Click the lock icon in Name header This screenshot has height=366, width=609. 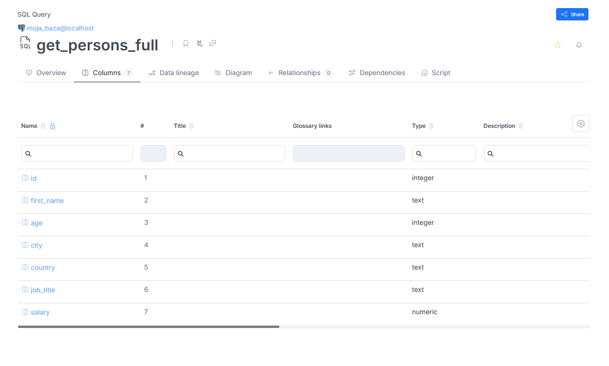click(52, 126)
